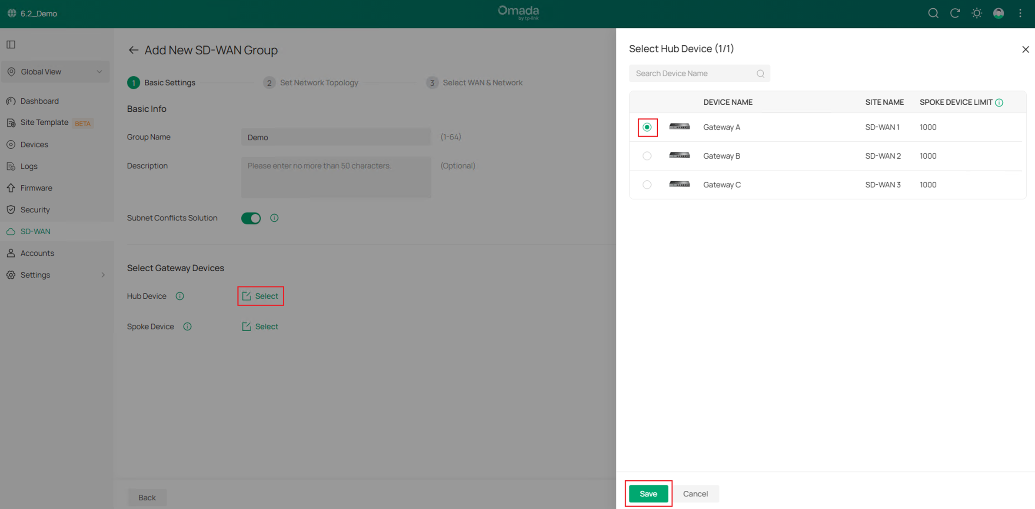Expand the Settings sidebar menu
Viewport: 1035px width, 509px height.
[36, 275]
